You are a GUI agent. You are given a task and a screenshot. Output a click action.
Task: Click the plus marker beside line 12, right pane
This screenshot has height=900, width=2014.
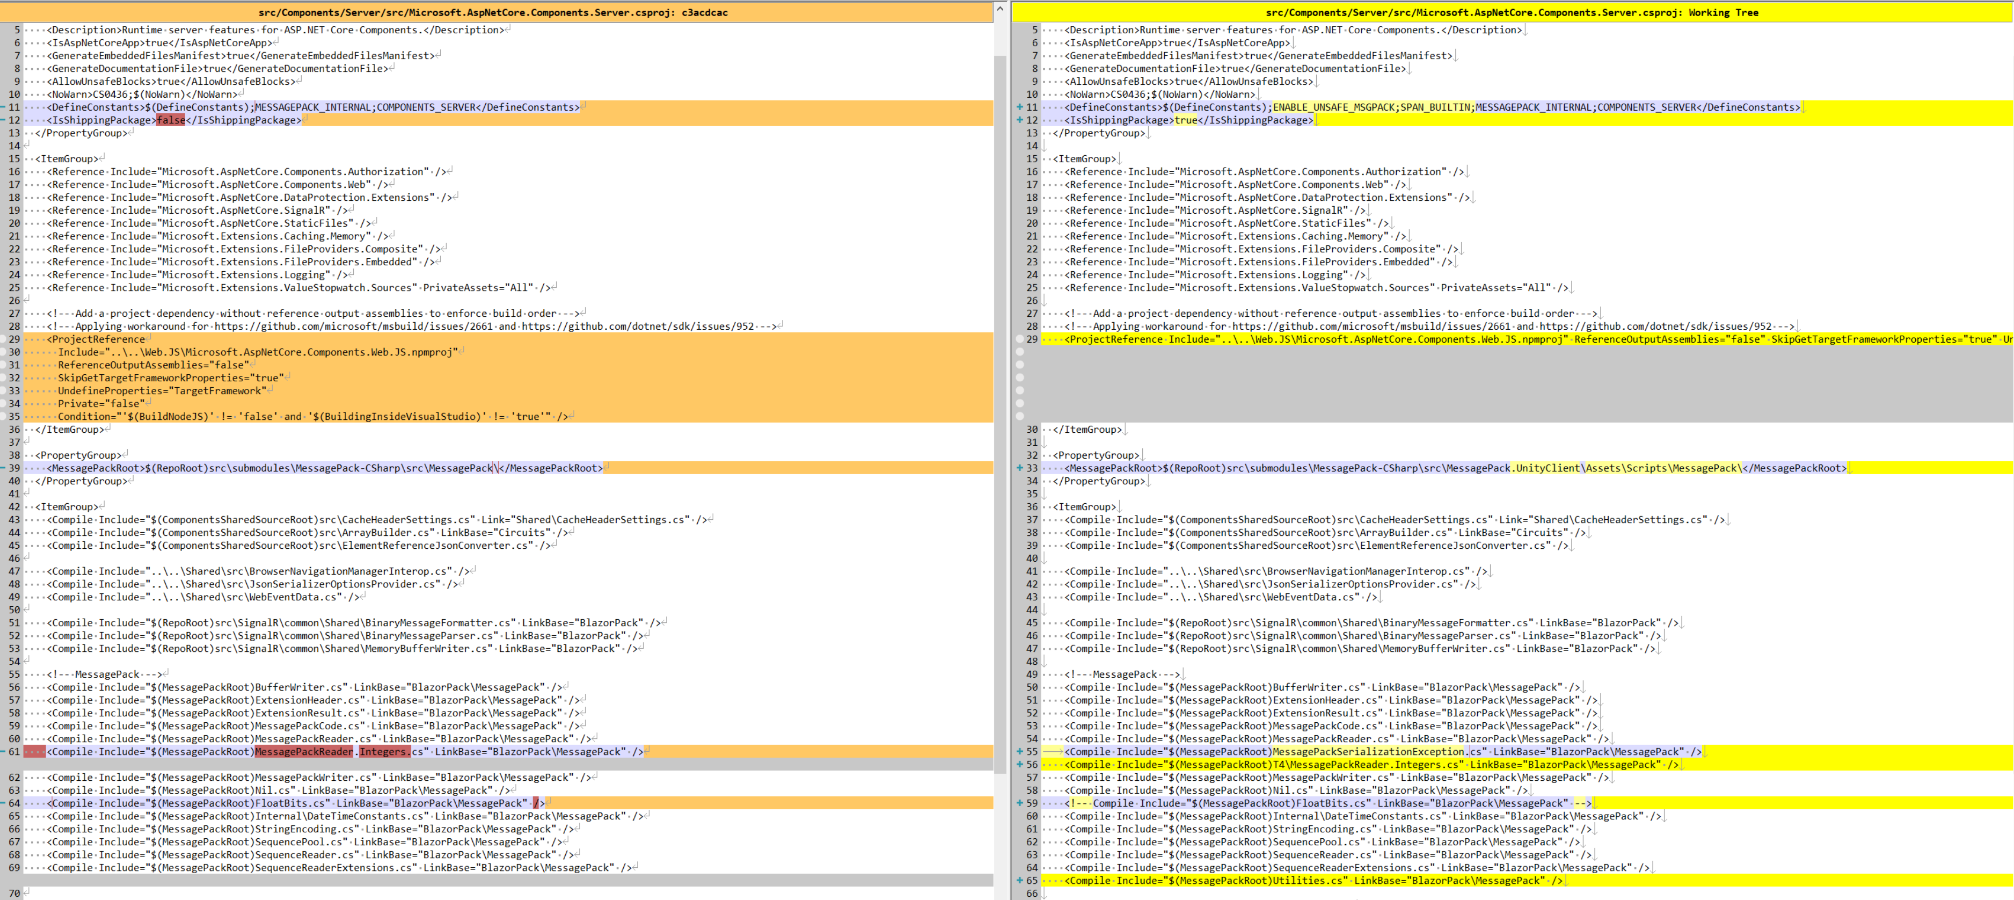pos(1019,120)
